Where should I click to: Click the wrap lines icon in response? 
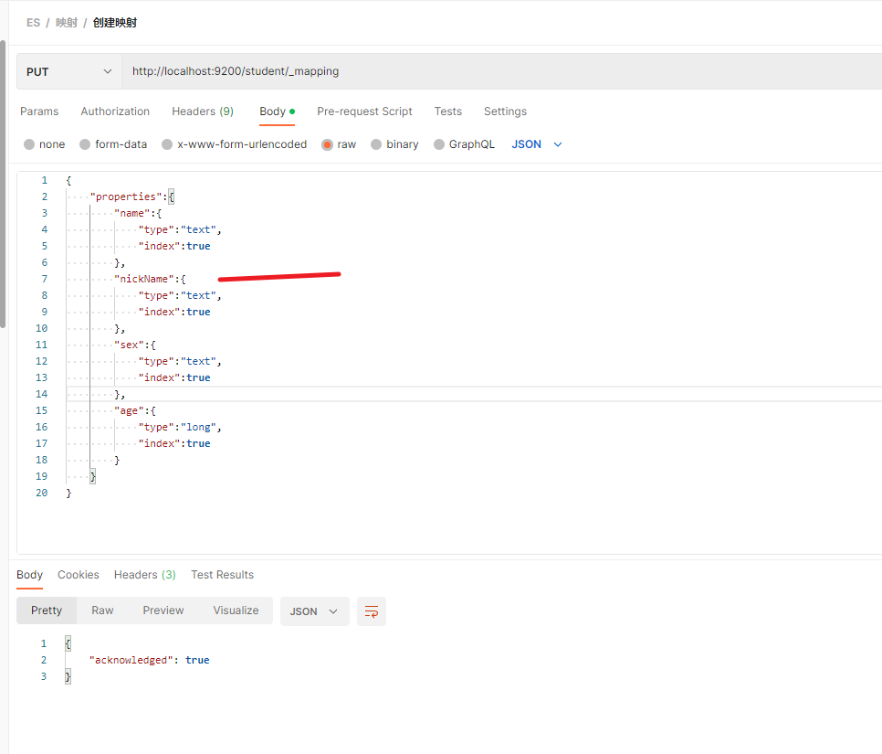click(x=372, y=611)
